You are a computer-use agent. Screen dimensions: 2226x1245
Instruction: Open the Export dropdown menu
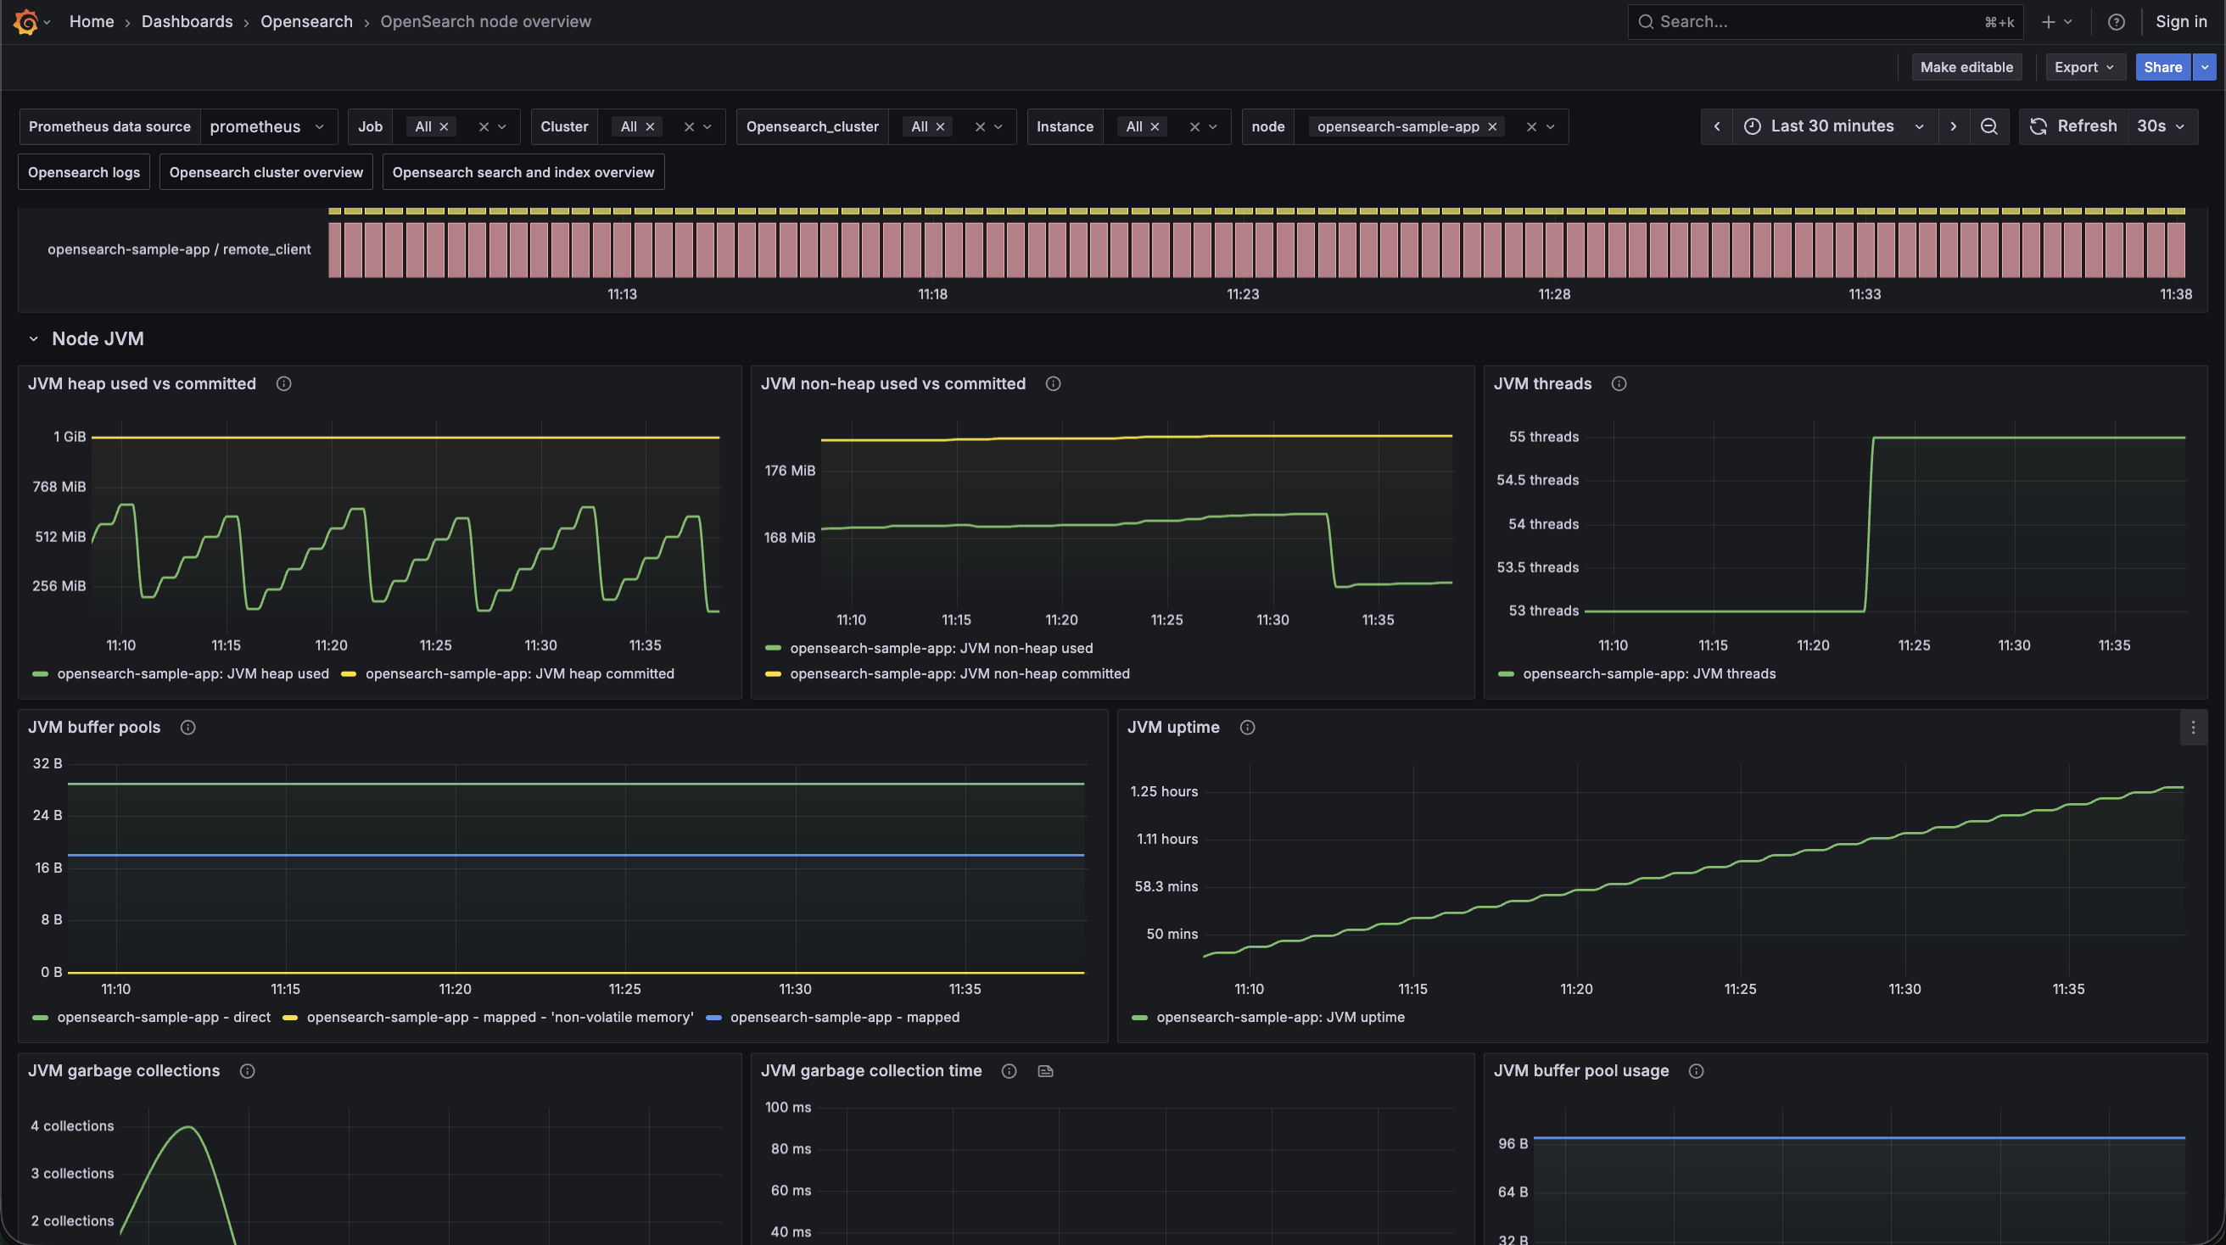(x=2085, y=67)
